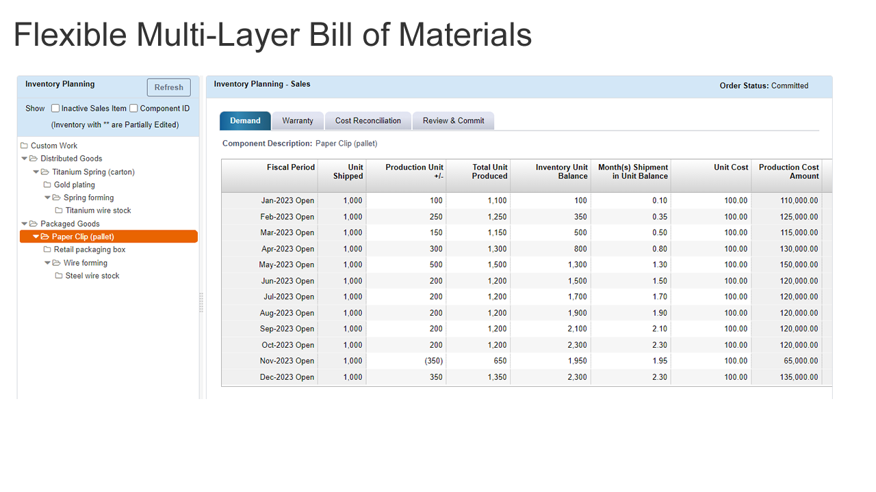
Task: Click the May-2023 Open period cell
Action: pyautogui.click(x=270, y=265)
